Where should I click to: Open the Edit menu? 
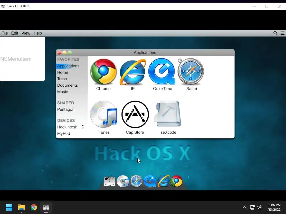pos(15,33)
